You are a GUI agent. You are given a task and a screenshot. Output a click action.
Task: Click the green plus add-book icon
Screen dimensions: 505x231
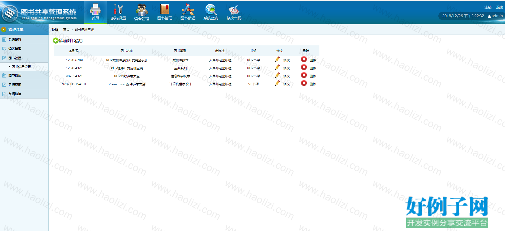click(55, 41)
